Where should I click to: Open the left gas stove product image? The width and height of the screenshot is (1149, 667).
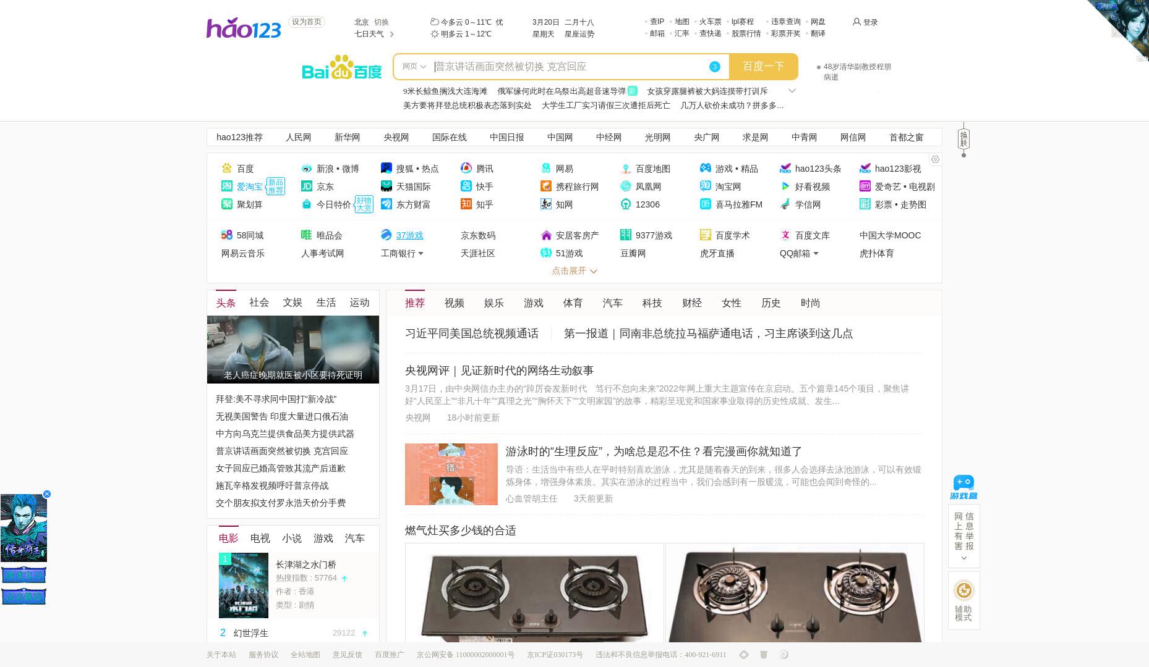click(534, 593)
